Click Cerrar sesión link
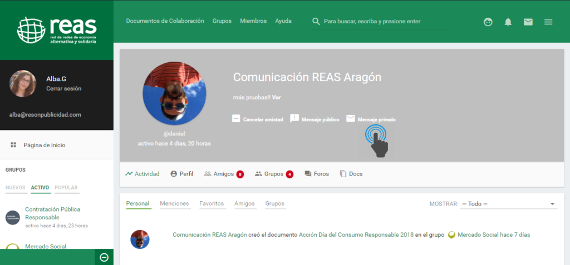 click(x=63, y=88)
